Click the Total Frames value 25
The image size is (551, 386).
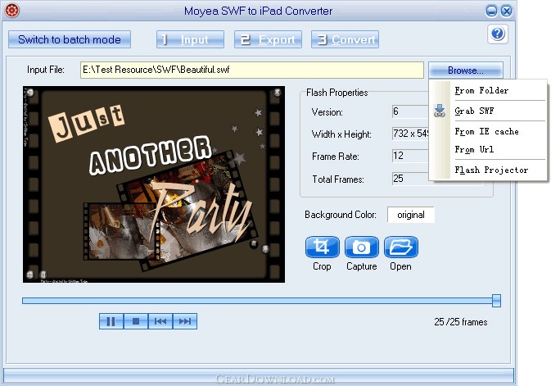pos(410,179)
